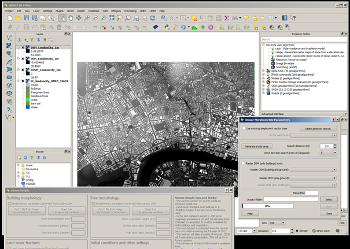Toggle the Render checkbox in status bar
350x249 pixels.
(x=297, y=231)
